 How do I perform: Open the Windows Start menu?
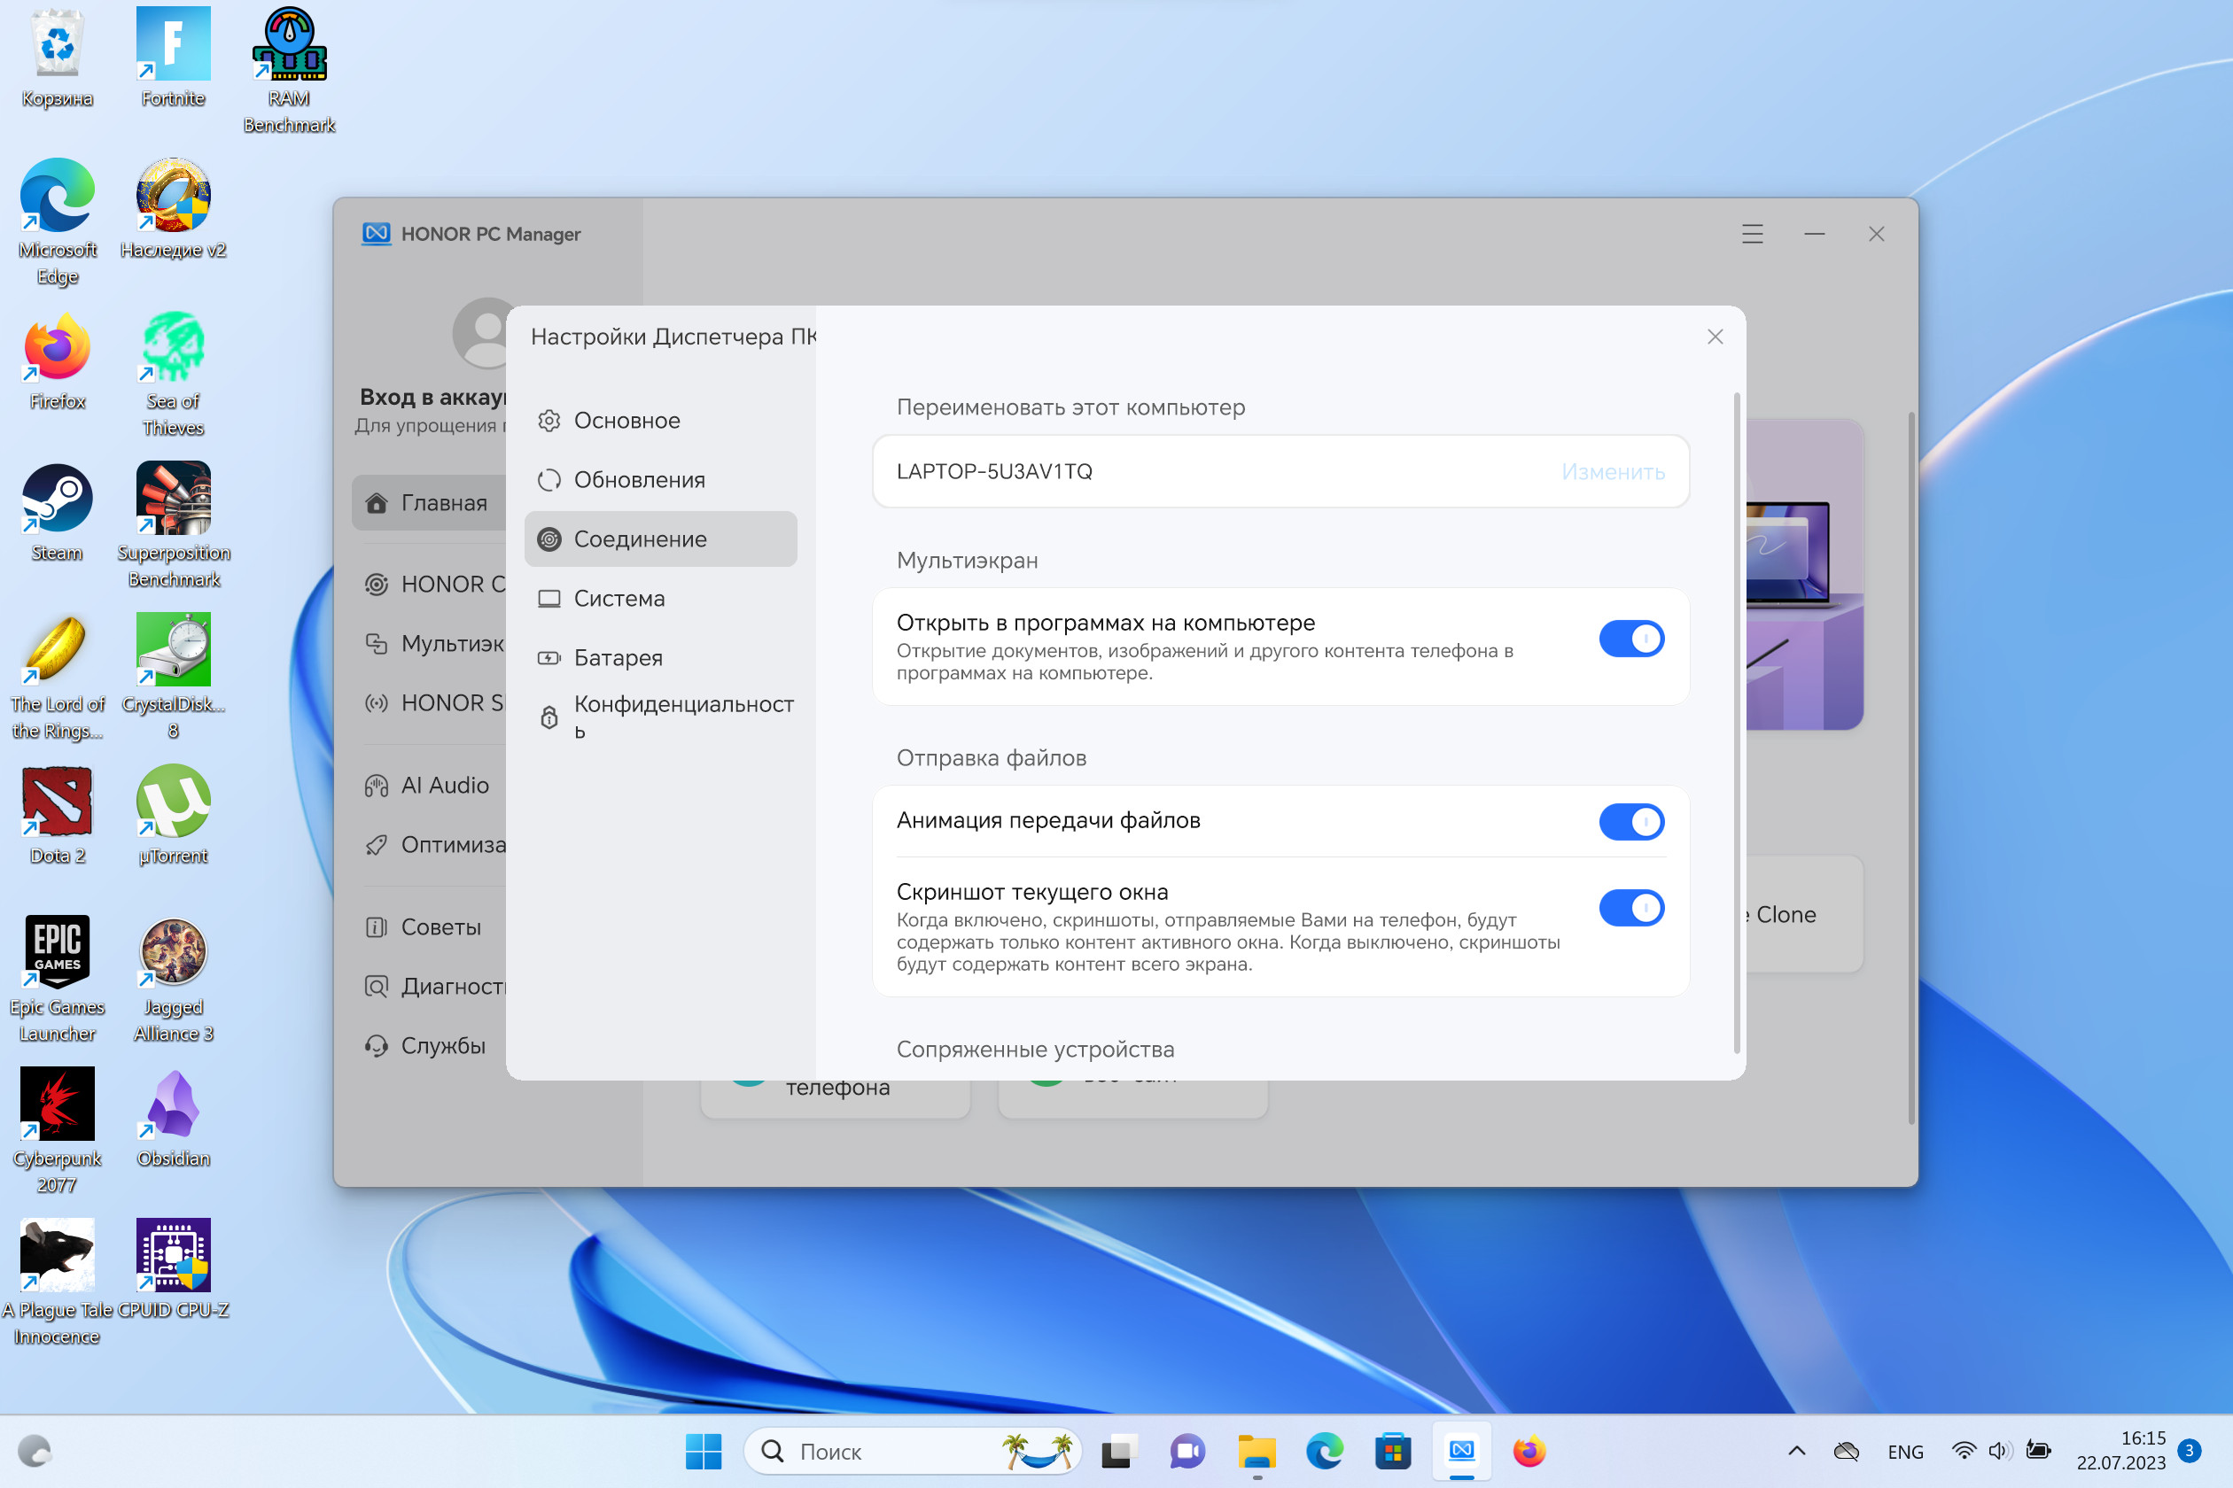coord(704,1451)
